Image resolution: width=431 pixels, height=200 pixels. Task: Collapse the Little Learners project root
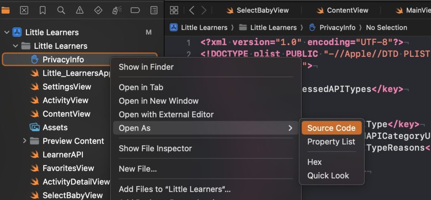point(7,32)
